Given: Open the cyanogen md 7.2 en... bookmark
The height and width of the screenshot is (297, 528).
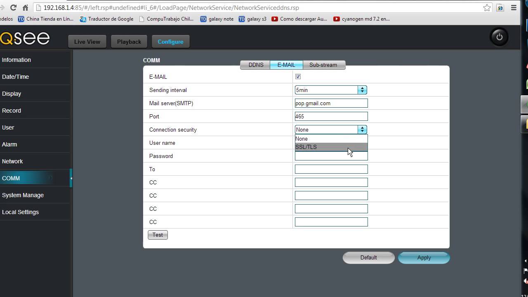Looking at the screenshot, I should pos(361,19).
